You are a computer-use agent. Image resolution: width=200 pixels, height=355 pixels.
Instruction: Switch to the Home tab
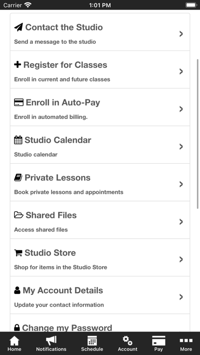click(x=14, y=343)
